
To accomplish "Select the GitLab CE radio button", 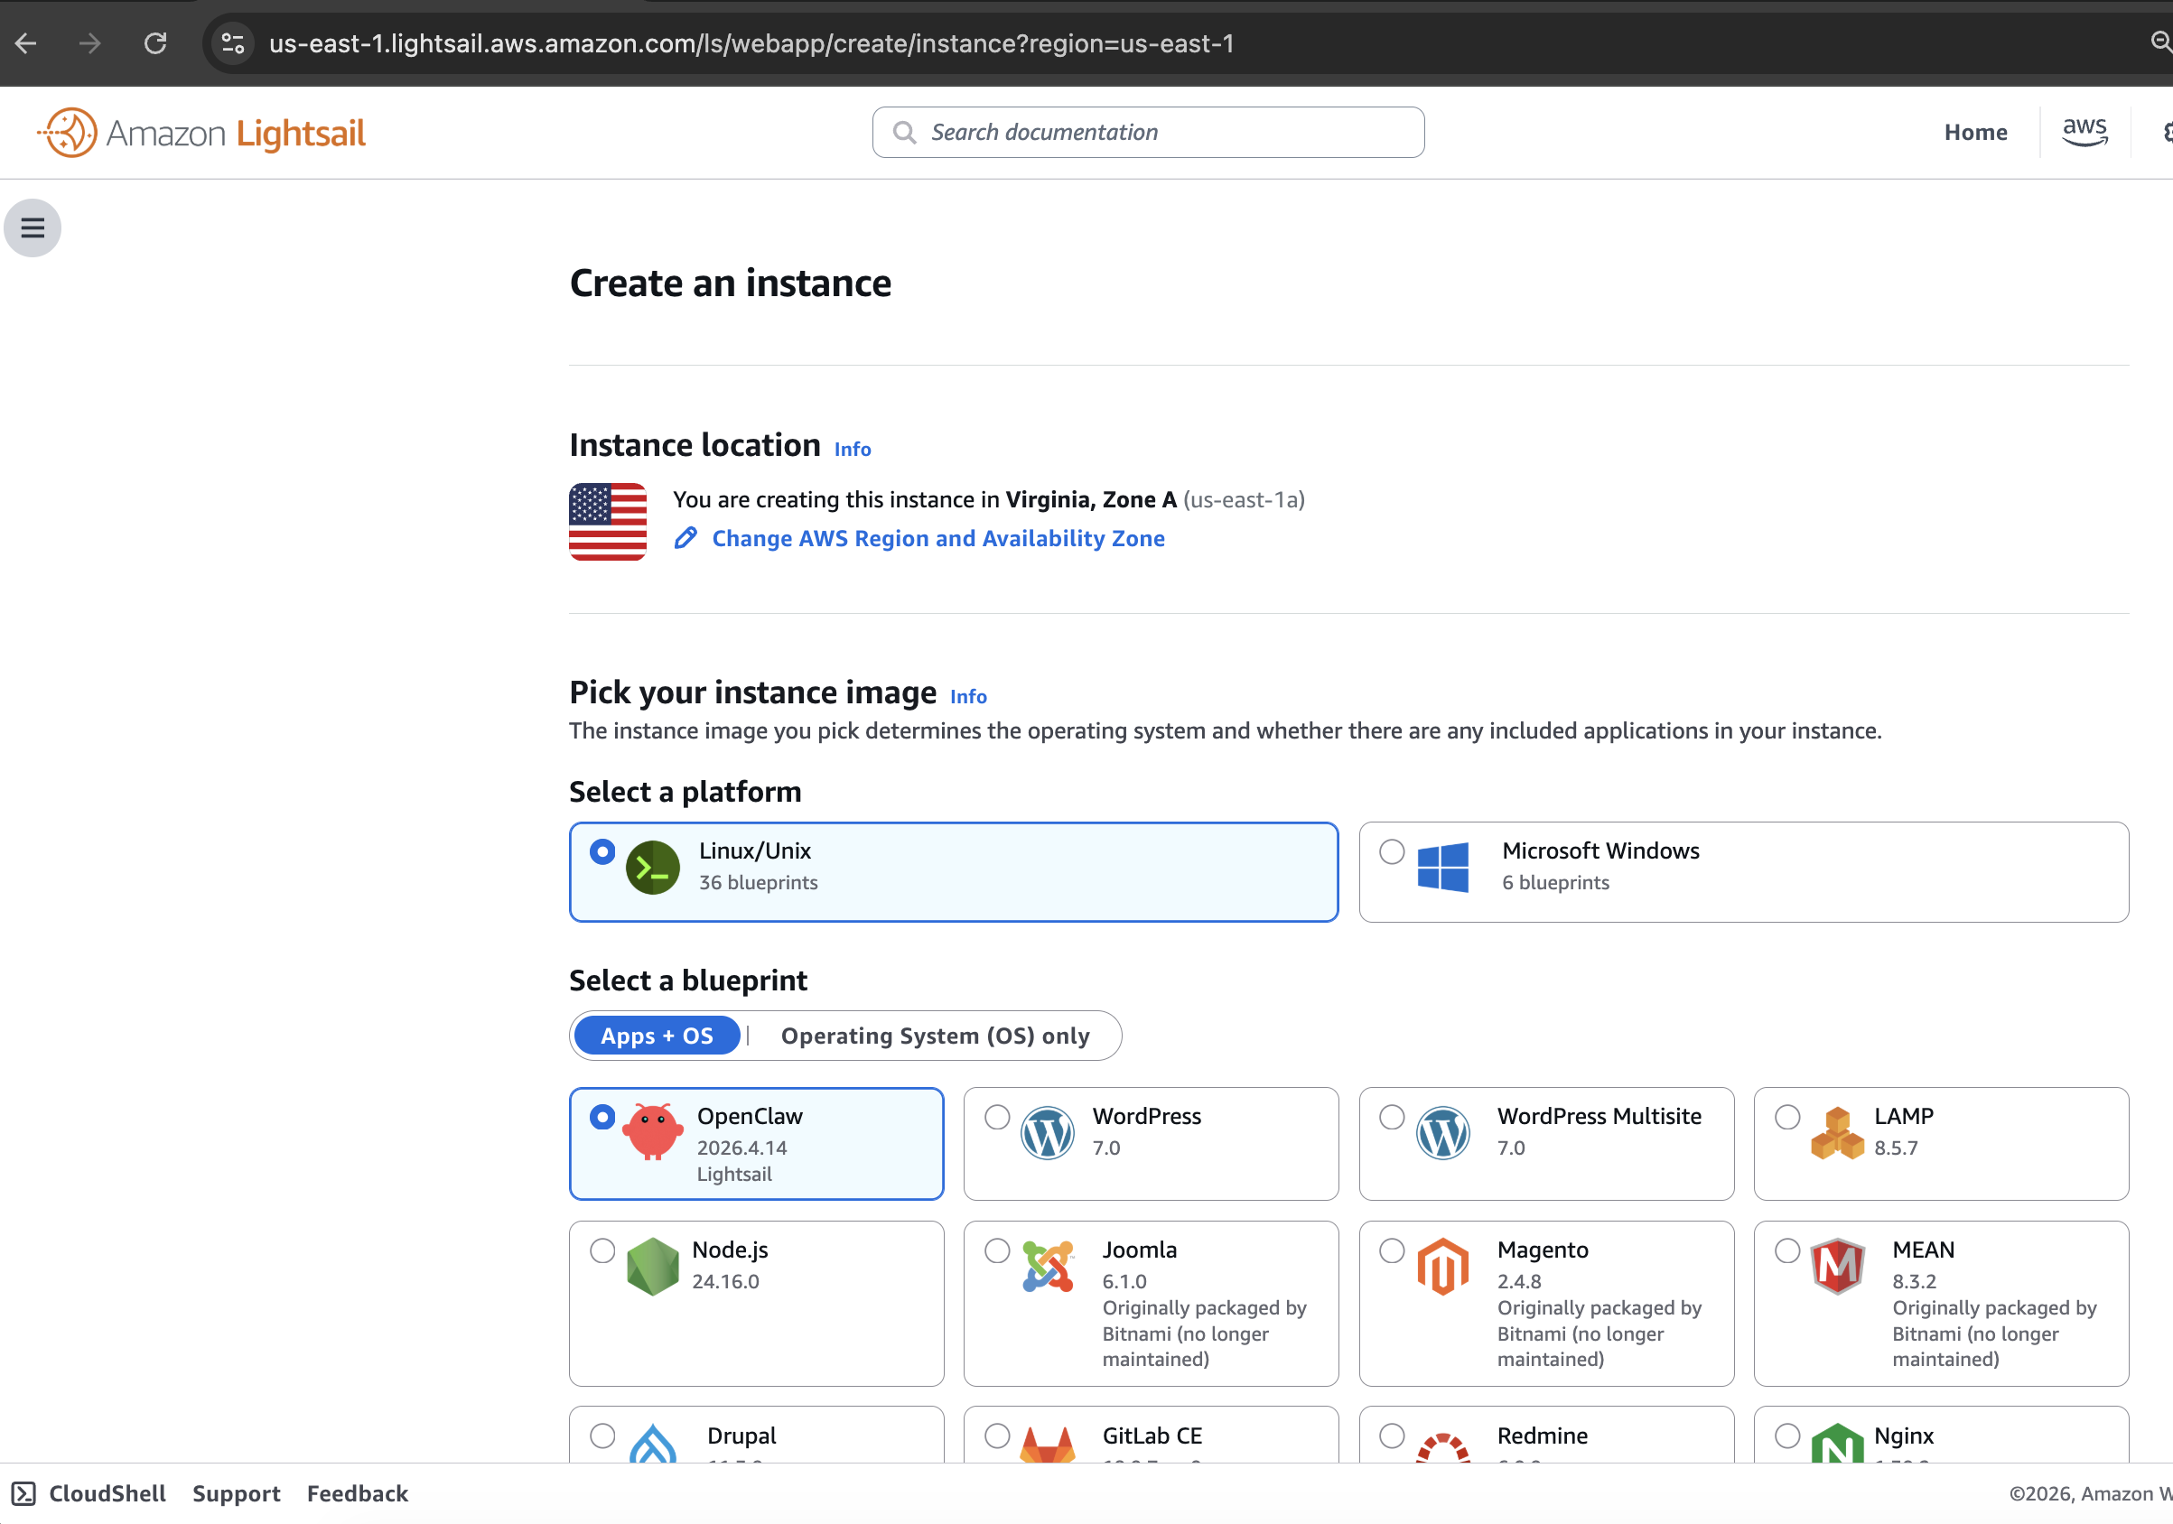I will pyautogui.click(x=996, y=1436).
